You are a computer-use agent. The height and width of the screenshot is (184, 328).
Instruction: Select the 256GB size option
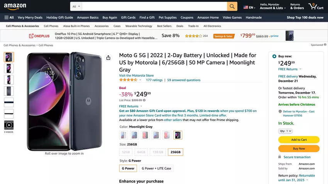pos(176,152)
